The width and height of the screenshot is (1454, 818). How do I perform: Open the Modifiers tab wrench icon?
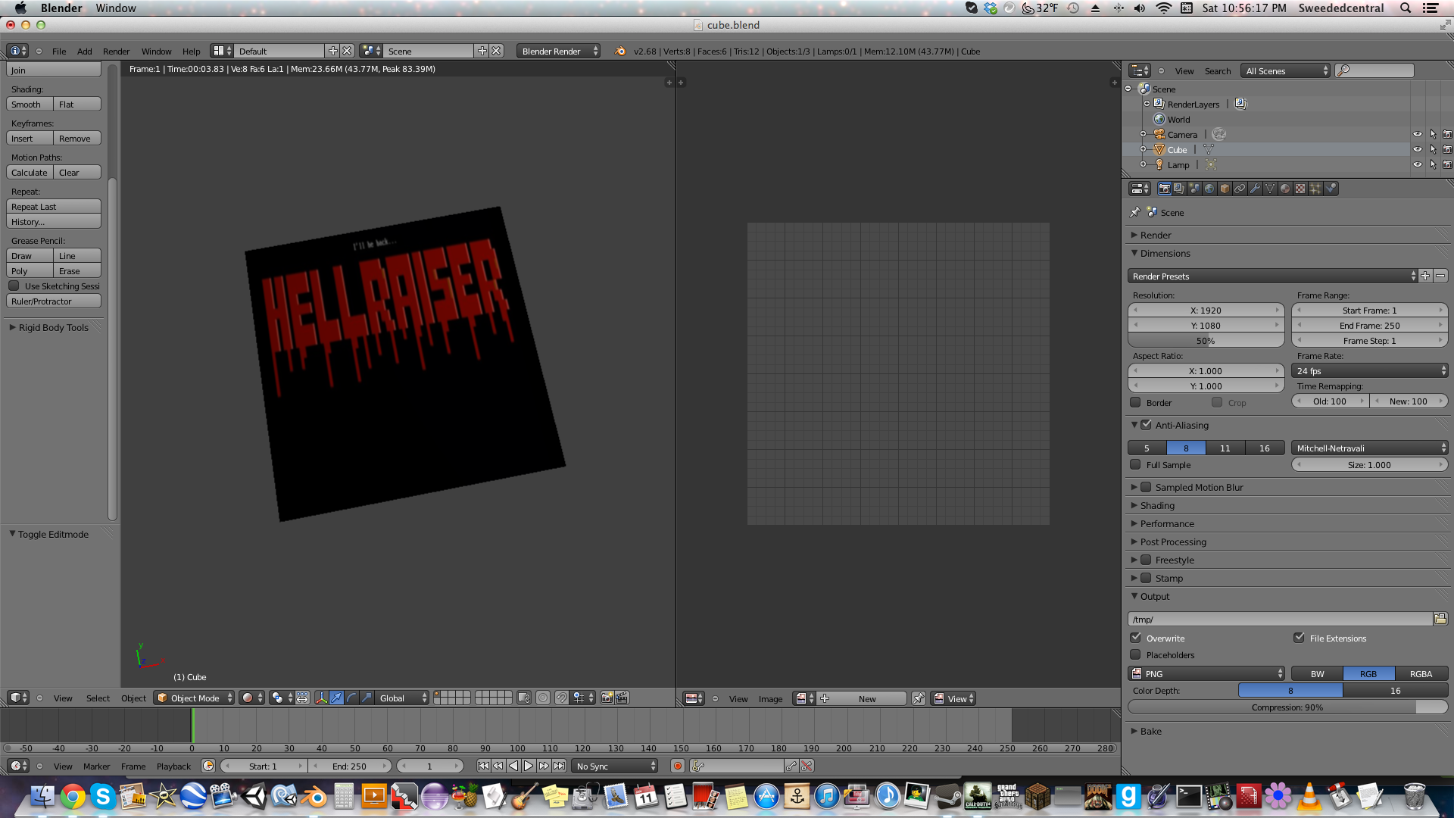1255,189
